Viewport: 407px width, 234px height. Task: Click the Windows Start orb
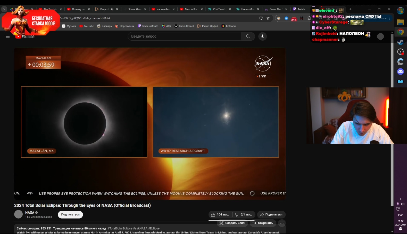[x=400, y=11]
